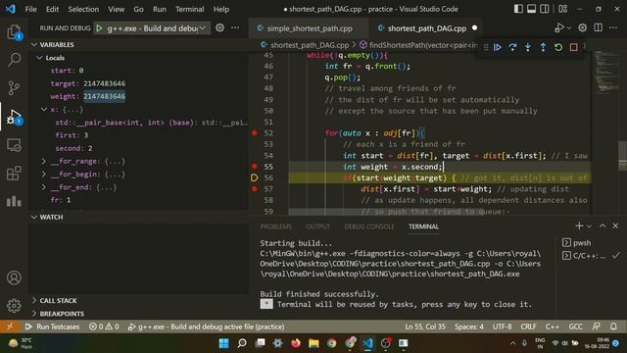This screenshot has height=353, width=627.
Task: Click the Split Editor Right icon
Action: [598, 27]
